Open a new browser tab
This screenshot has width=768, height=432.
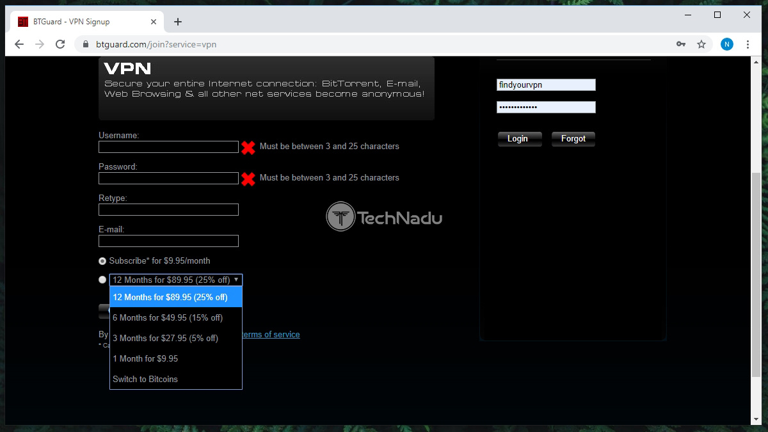[x=178, y=21]
